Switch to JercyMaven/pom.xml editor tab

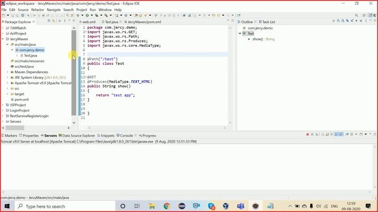(x=142, y=22)
